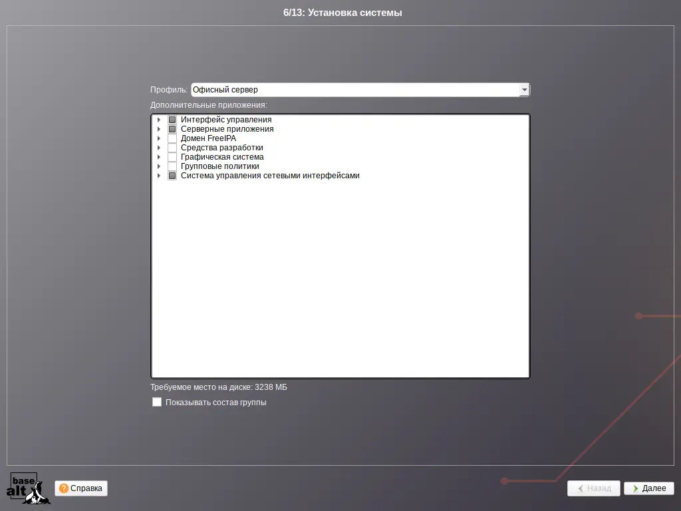Check the Графическая система checkbox
The image size is (681, 511).
click(172, 157)
